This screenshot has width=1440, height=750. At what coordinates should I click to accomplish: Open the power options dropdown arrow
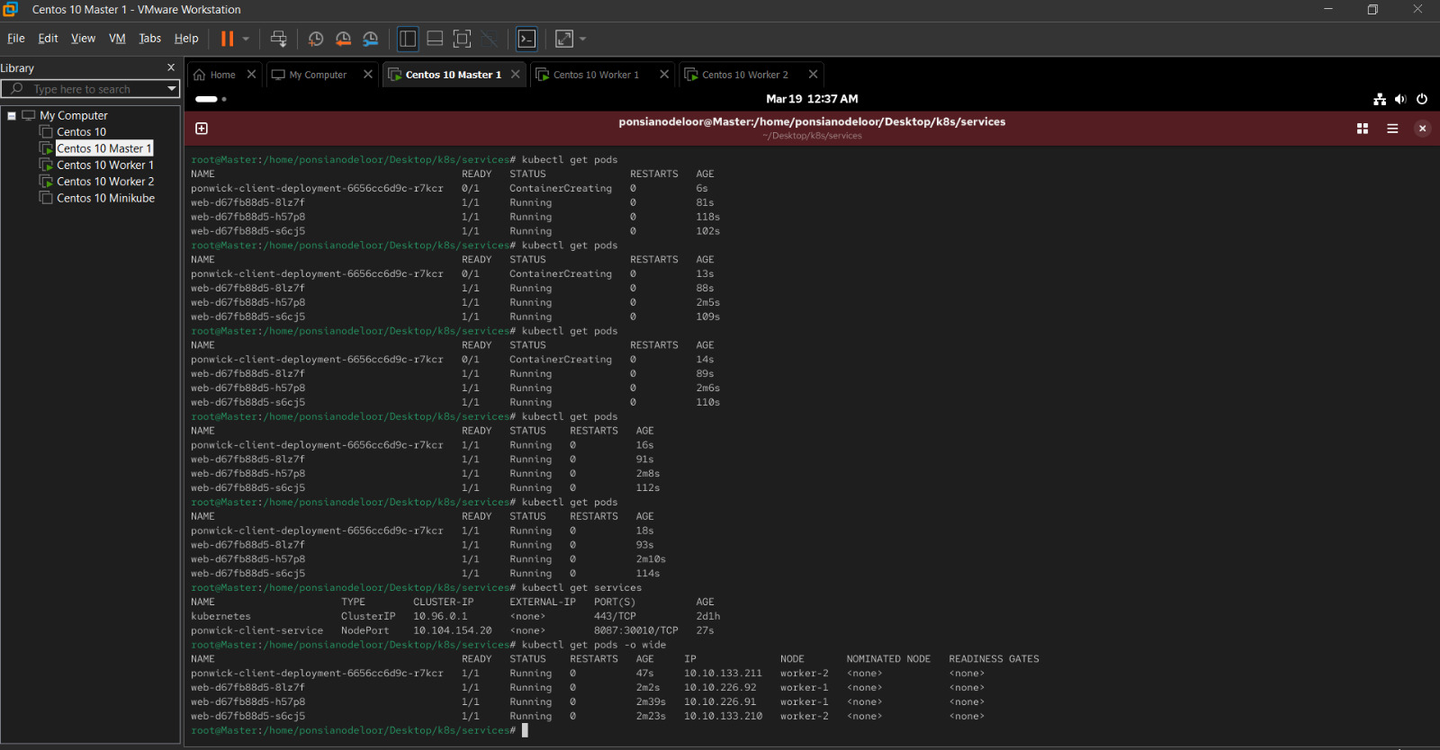246,39
